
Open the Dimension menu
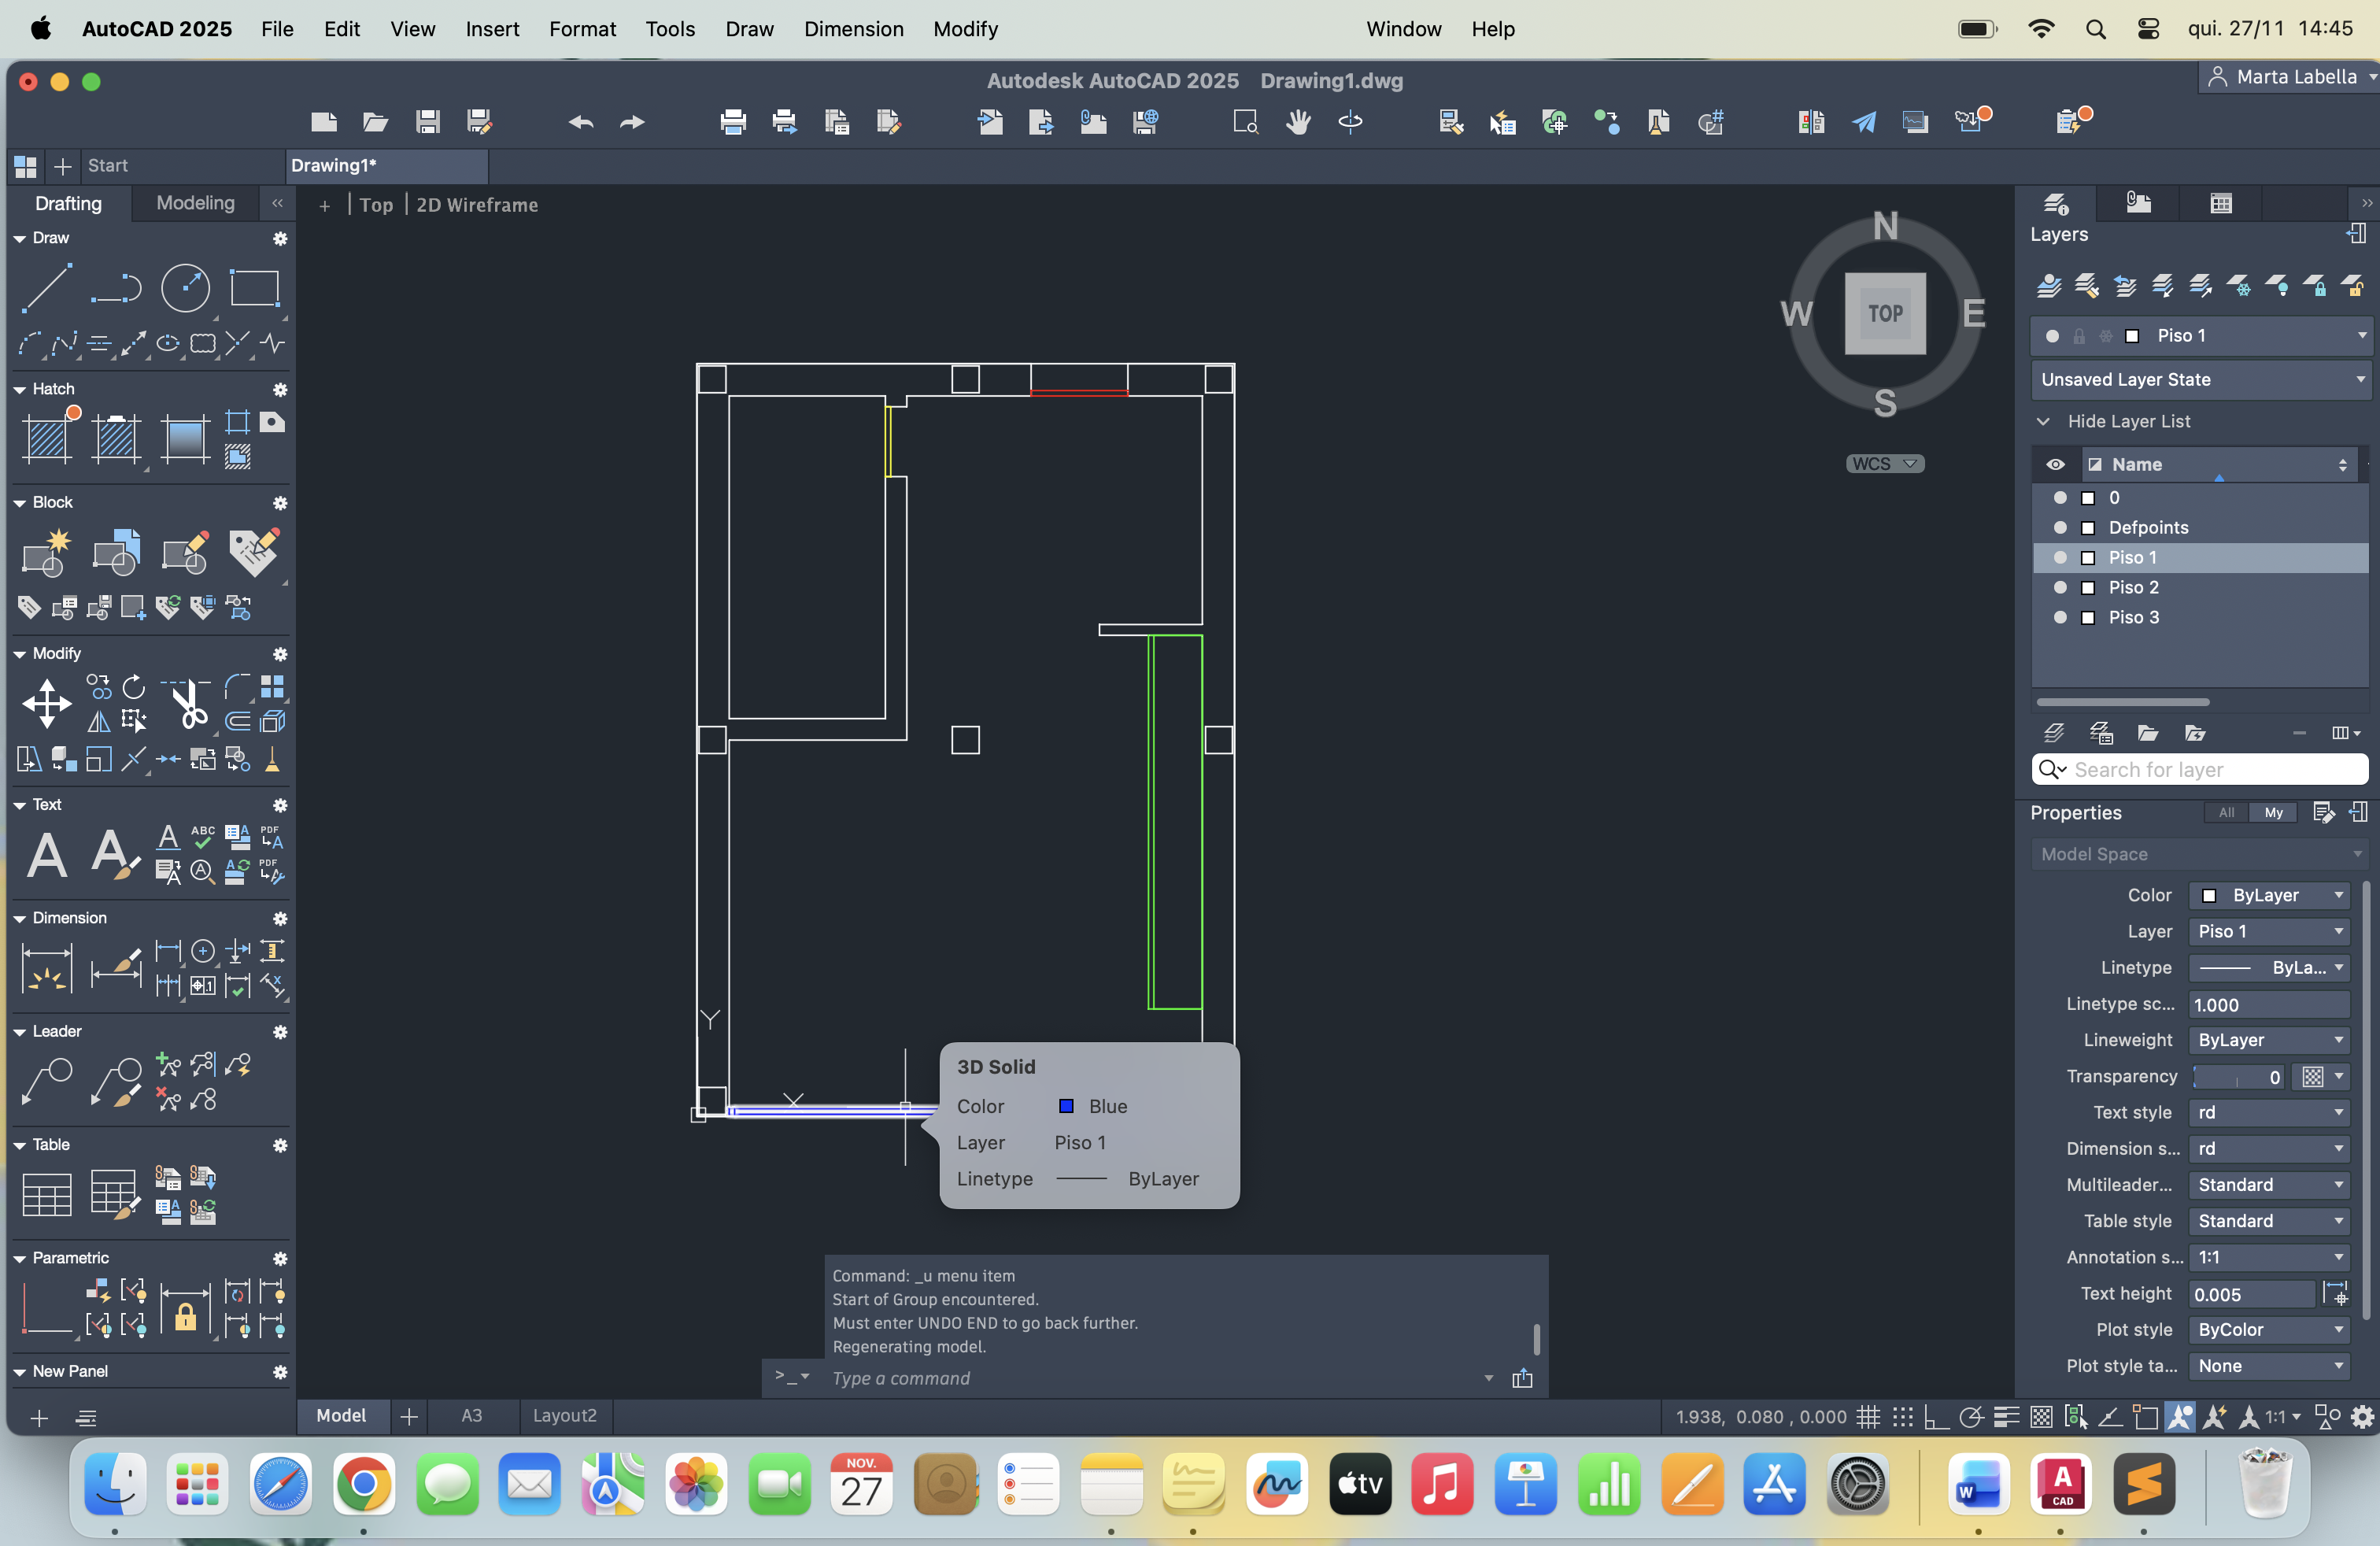853,29
